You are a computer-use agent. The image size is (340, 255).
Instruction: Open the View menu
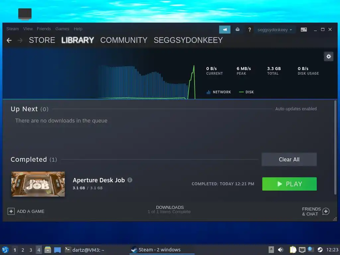(28, 29)
